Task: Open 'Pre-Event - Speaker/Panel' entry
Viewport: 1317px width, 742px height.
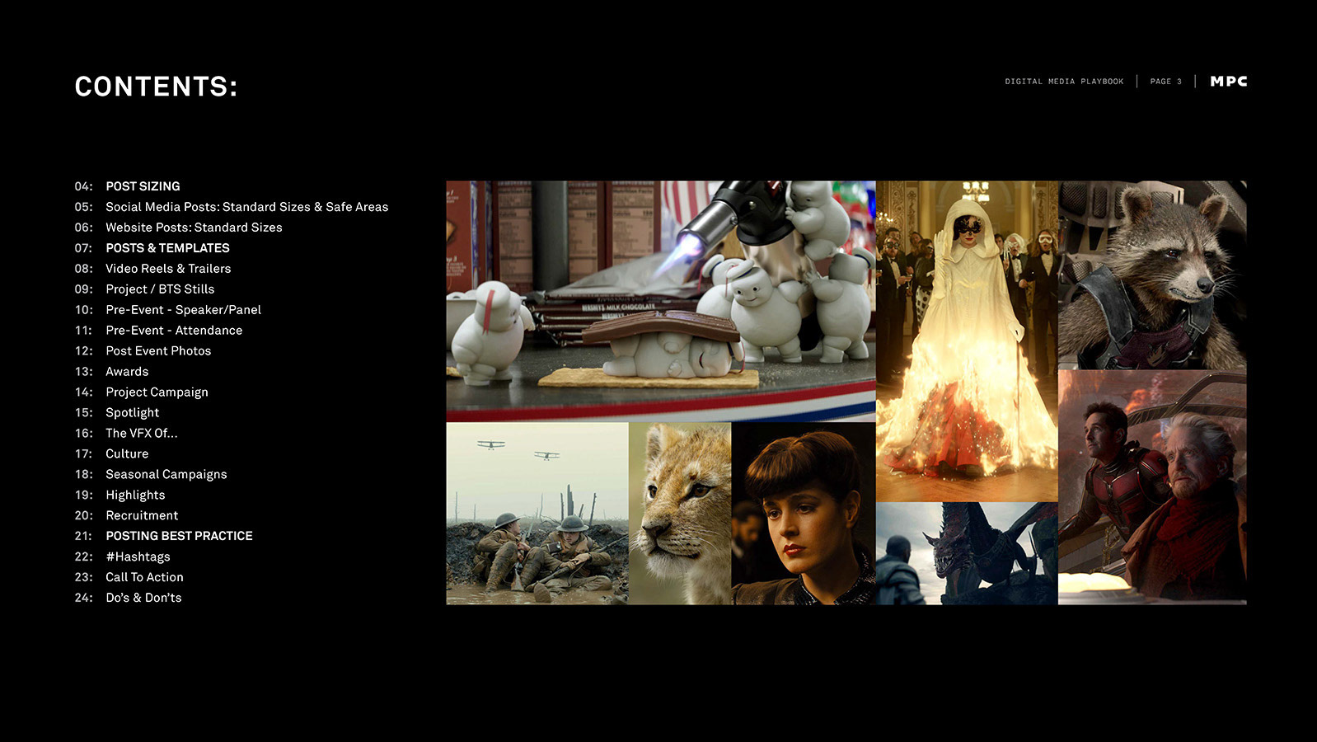Action: (x=183, y=310)
